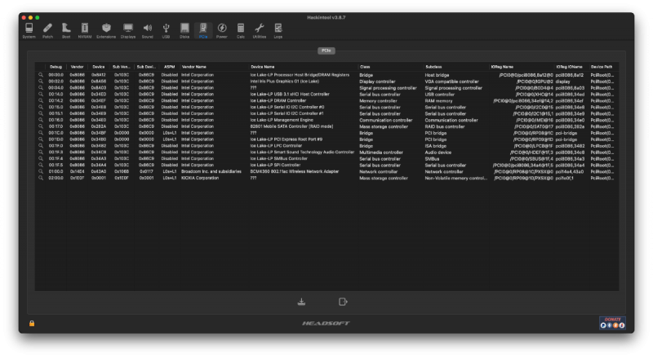Select Ice Lake-LP Smart Sound Technology Audio Controller
Viewport: 653px width, 358px height.
(326, 152)
